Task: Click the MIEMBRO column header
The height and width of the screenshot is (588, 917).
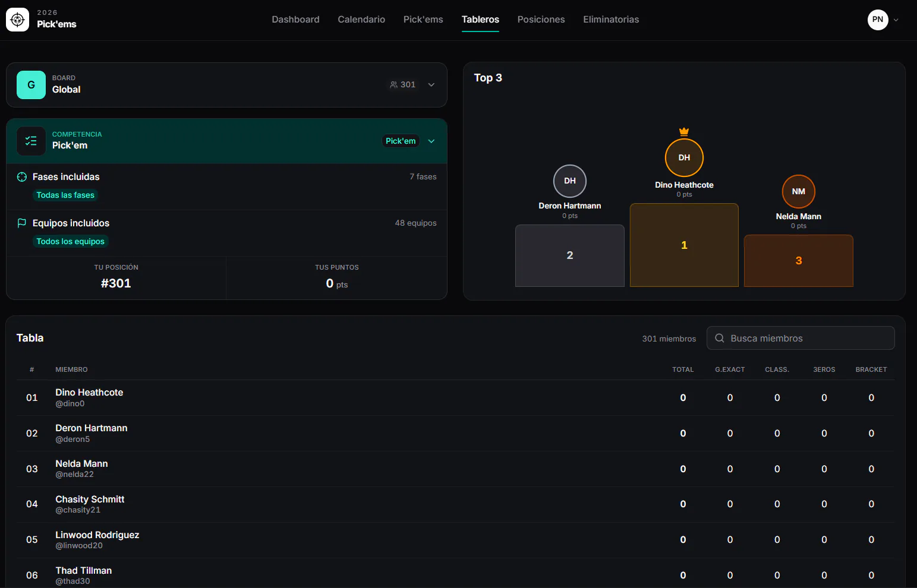Action: tap(71, 369)
